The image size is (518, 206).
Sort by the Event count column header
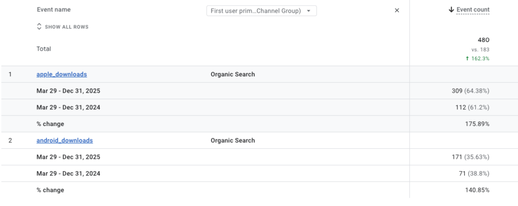(473, 10)
